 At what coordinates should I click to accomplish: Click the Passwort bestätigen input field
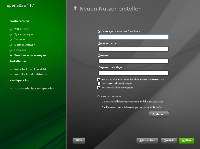tap(134, 73)
